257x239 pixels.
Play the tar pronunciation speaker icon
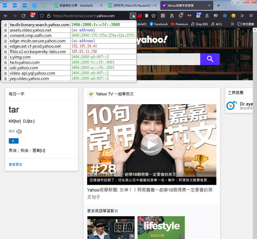(x=19, y=131)
